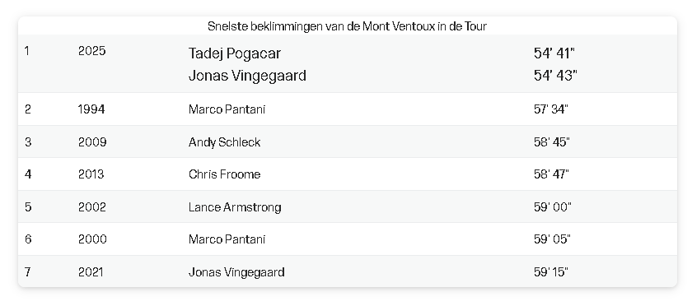Image resolution: width=692 pixels, height=306 pixels.
Task: Click the time 54' 41"
Action: 554,53
